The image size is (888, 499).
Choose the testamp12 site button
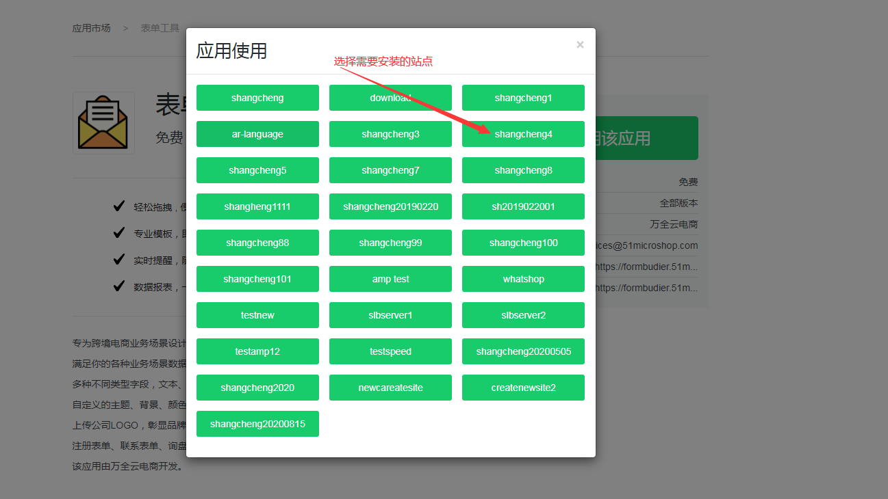tap(257, 351)
